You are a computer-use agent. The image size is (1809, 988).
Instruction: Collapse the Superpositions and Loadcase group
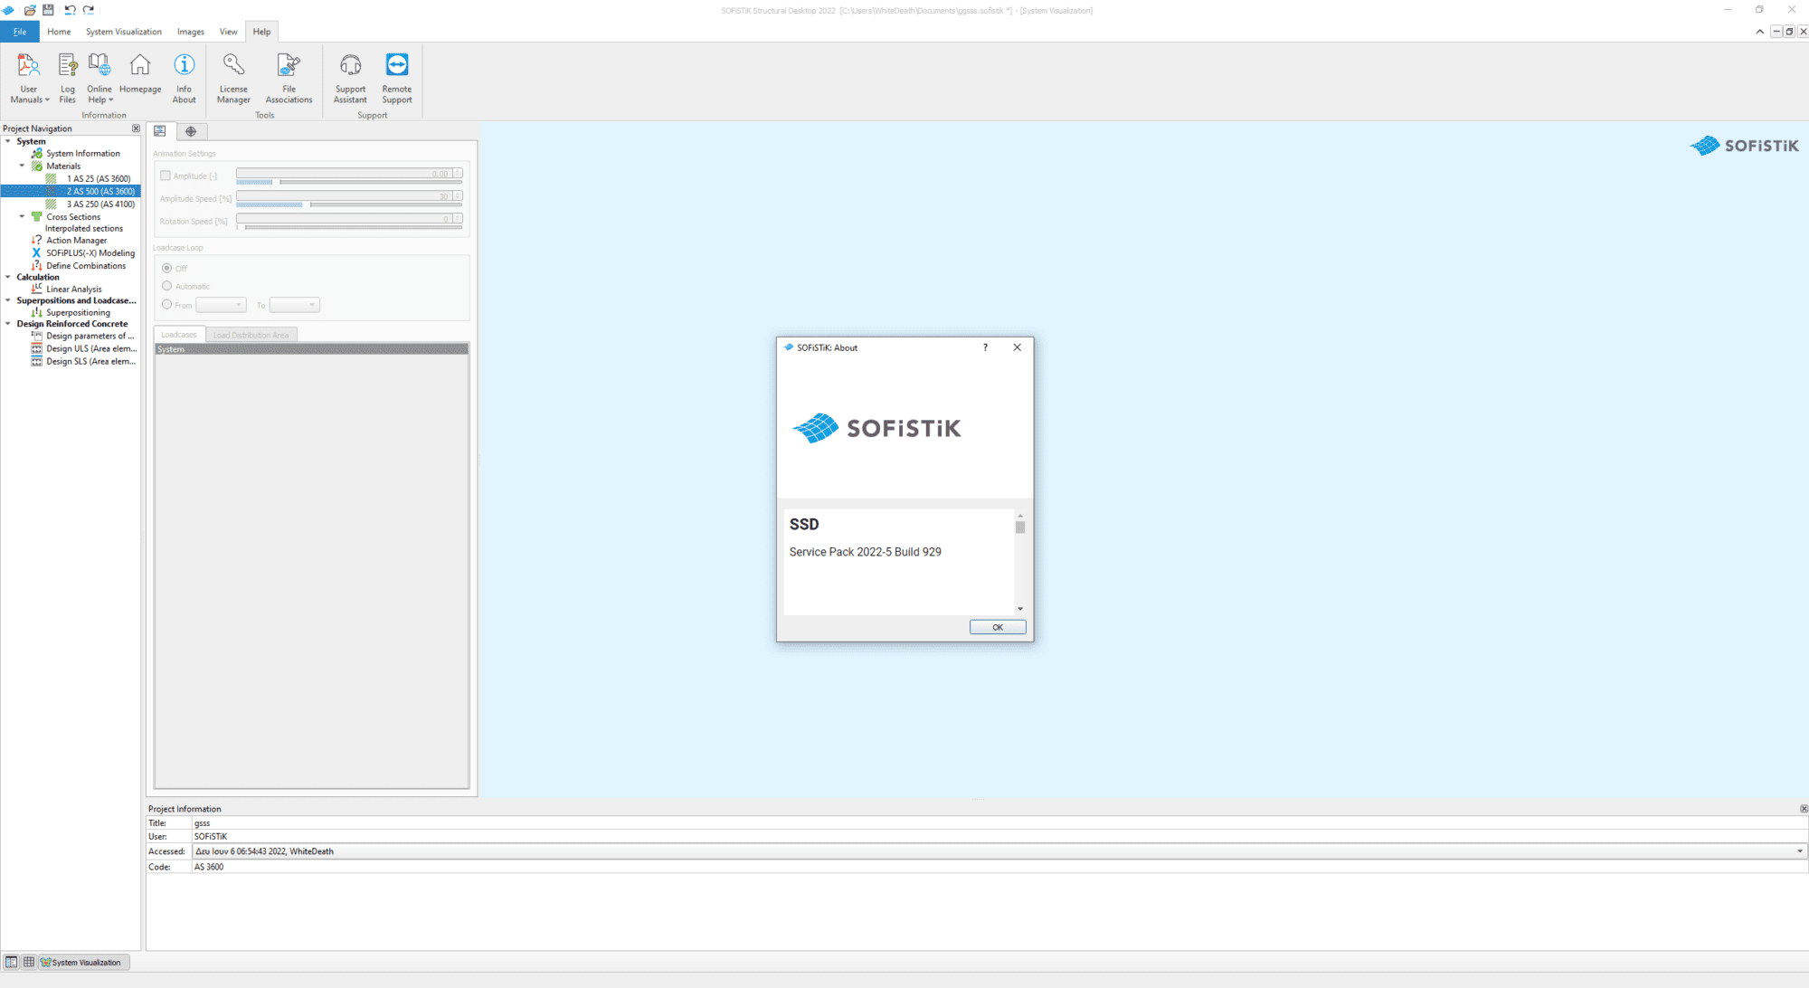coord(8,300)
